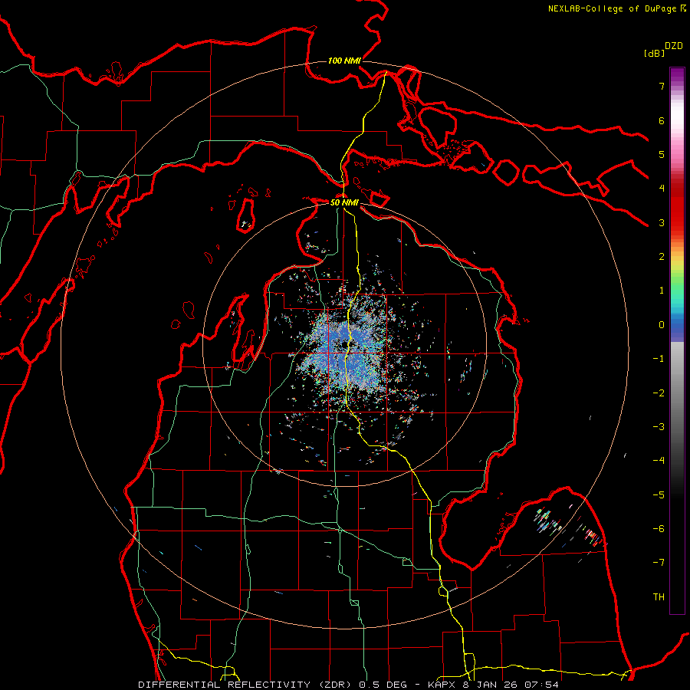Click the TH label on the color scale
The height and width of the screenshot is (690, 690).
point(659,596)
